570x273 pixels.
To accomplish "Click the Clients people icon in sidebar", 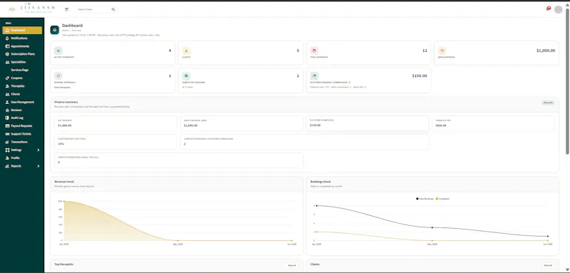I will (x=7, y=94).
